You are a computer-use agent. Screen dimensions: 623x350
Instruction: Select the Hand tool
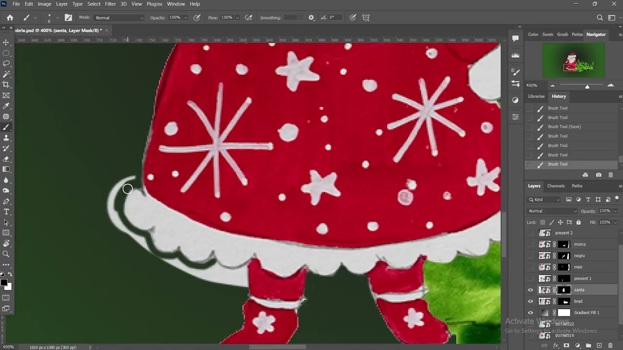[6, 244]
